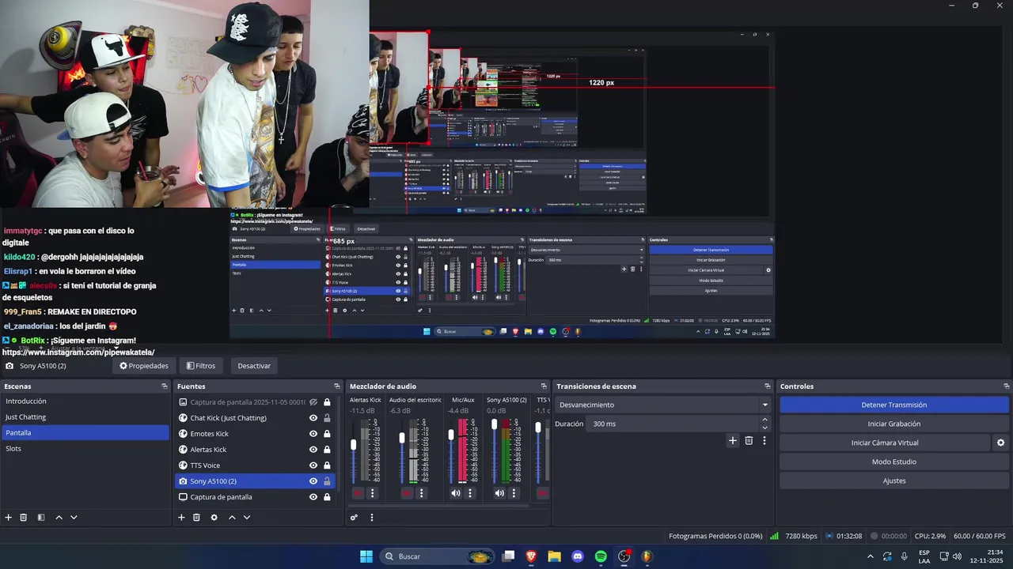
Task: Click Desactivar button in source toolbar
Action: point(254,366)
